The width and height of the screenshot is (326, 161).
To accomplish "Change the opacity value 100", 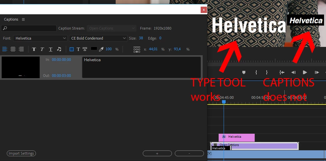I will tap(109, 49).
